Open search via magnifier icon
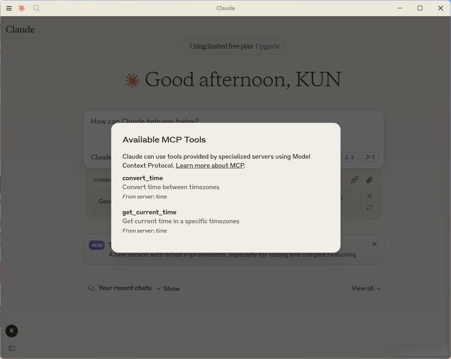 click(36, 8)
